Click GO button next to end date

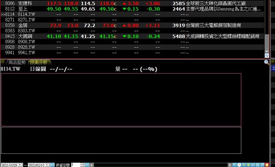[x=52, y=165]
